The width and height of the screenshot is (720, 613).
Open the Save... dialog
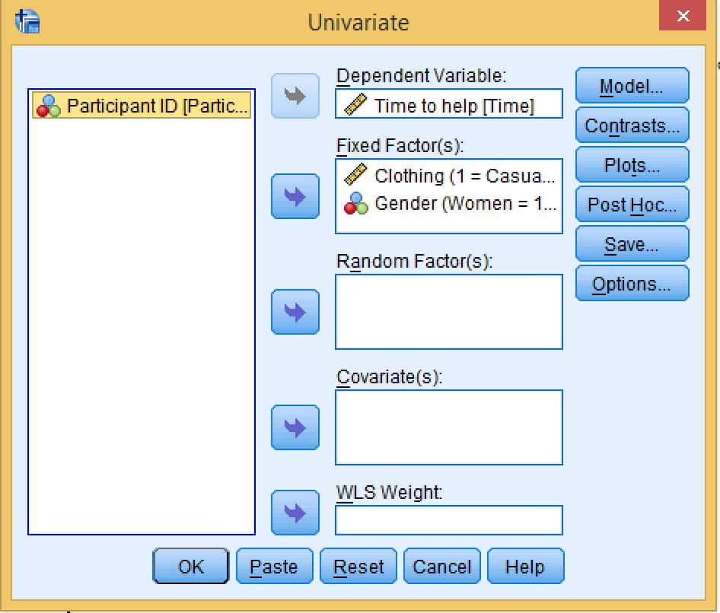[632, 243]
